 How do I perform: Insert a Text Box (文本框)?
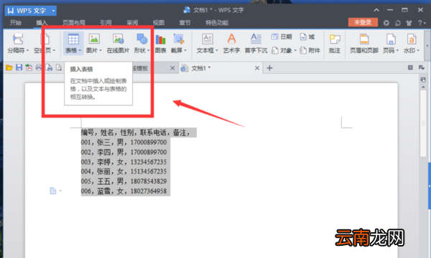tap(208, 43)
